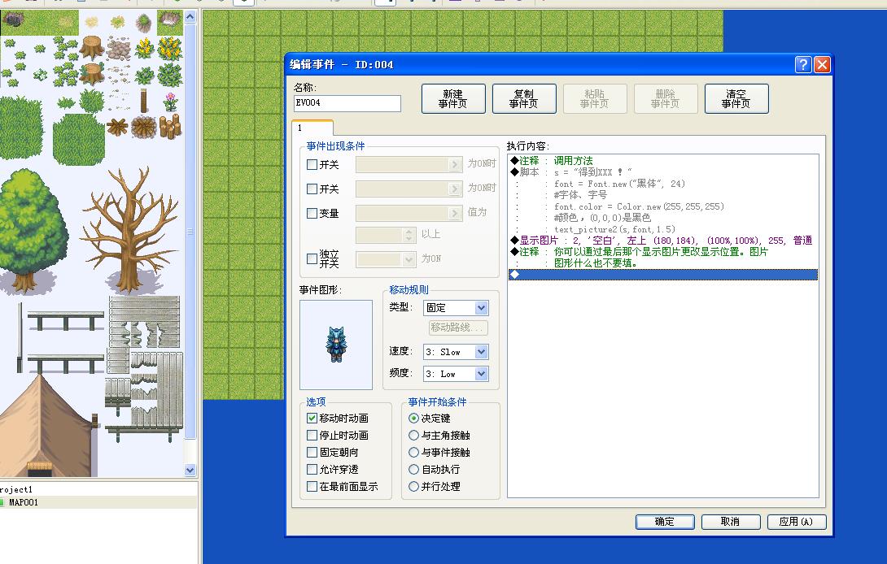This screenshot has width=887, height=564.
Task: Check the 允许穿透 option
Action: click(312, 469)
